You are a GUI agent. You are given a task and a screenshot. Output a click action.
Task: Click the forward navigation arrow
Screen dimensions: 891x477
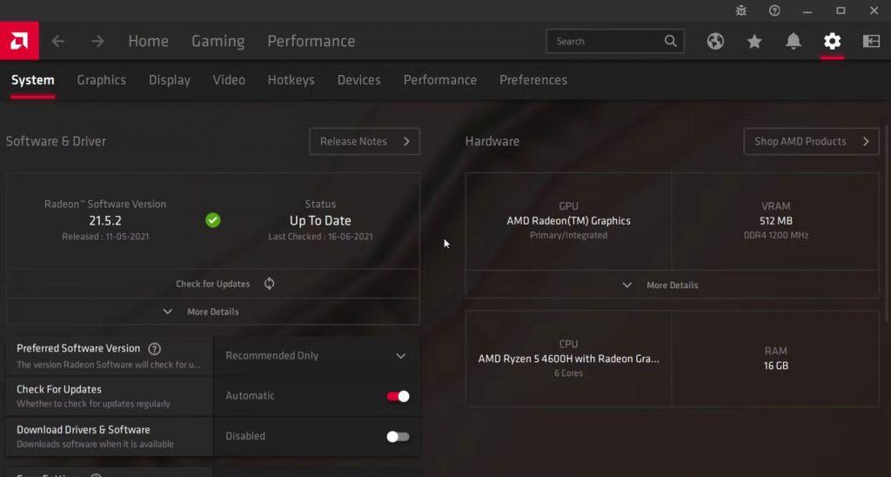click(97, 41)
